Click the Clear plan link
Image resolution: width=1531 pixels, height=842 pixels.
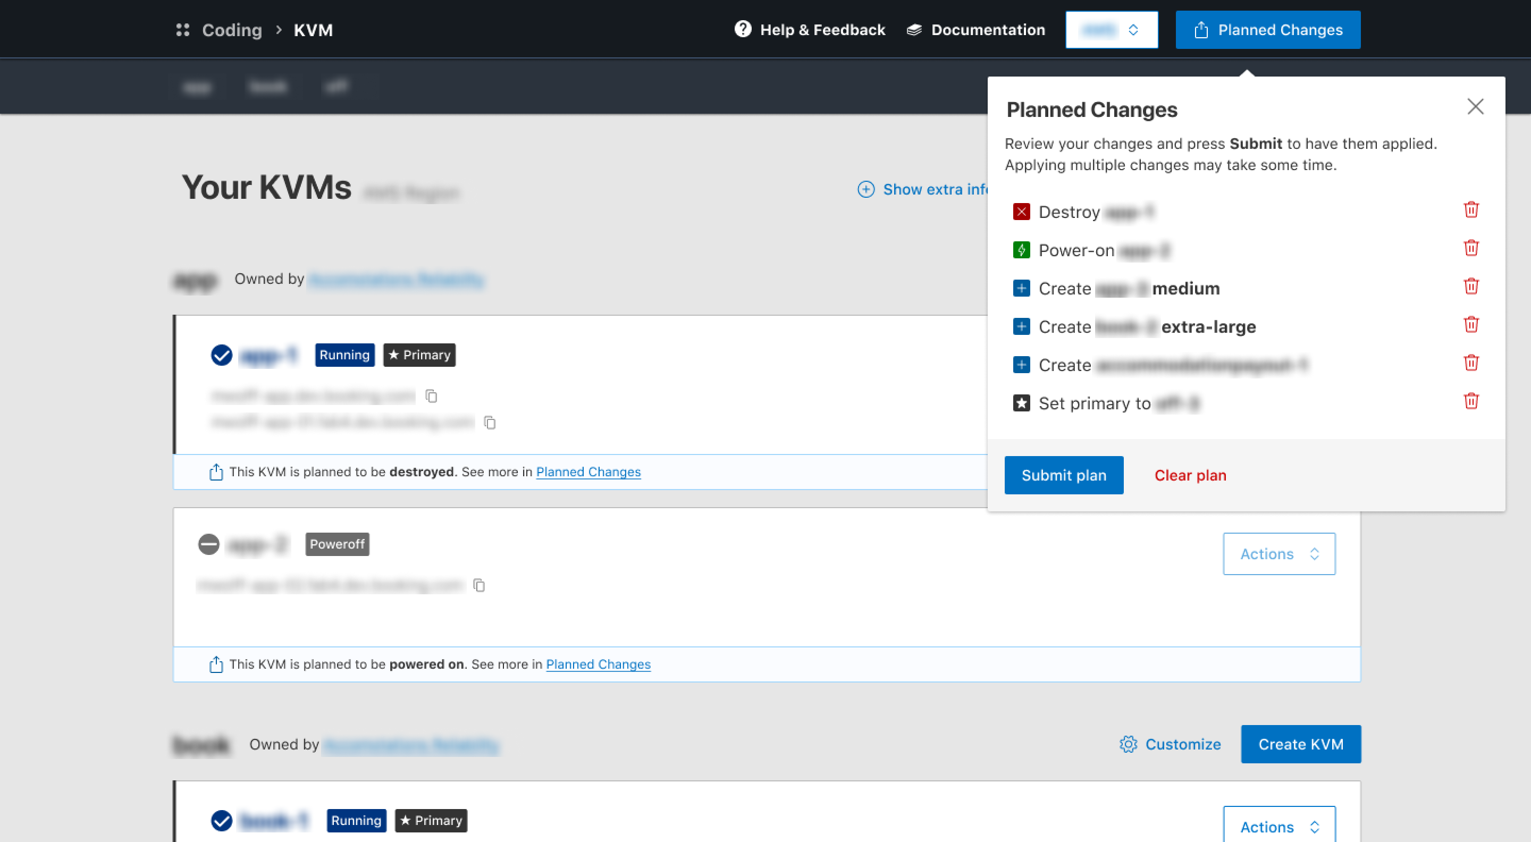click(1190, 475)
